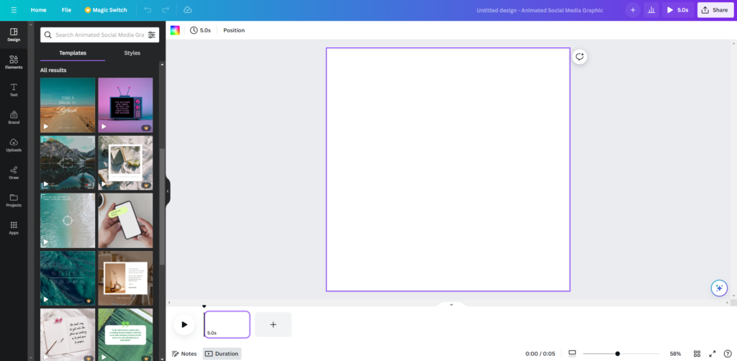Image resolution: width=737 pixels, height=361 pixels.
Task: Select the 'Take a break to Refresh' template
Action: pos(68,105)
